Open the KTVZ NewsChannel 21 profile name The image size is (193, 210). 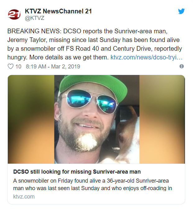tap(58, 11)
